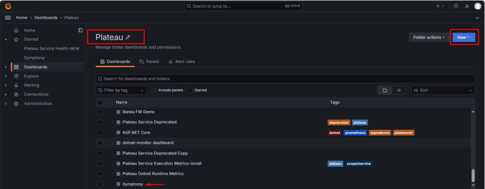Screen dimensions: 485x189
Task: Collapse top bar with chevron-up icon
Action: 477,18
